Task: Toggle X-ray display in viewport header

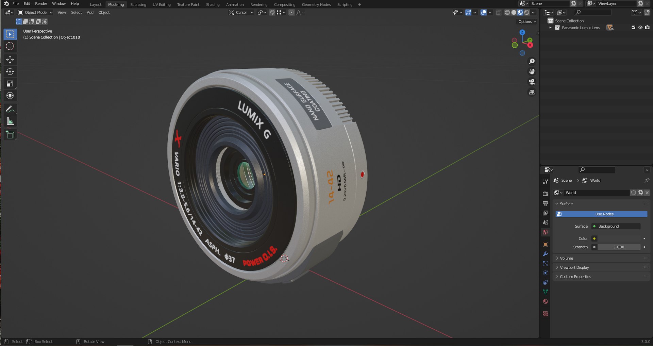Action: pyautogui.click(x=499, y=13)
